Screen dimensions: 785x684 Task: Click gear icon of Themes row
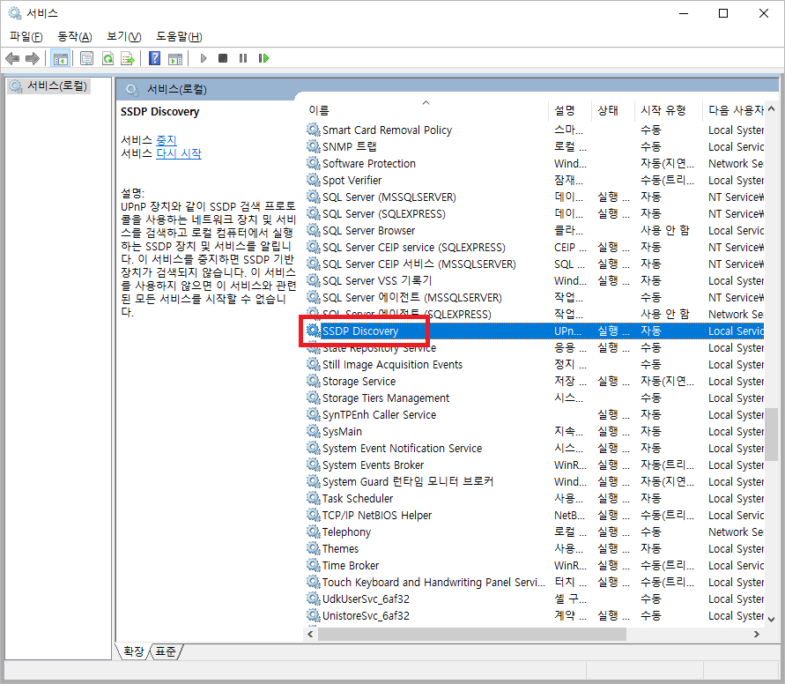pyautogui.click(x=314, y=548)
